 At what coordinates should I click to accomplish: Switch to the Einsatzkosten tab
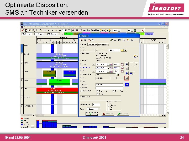tap(103, 45)
